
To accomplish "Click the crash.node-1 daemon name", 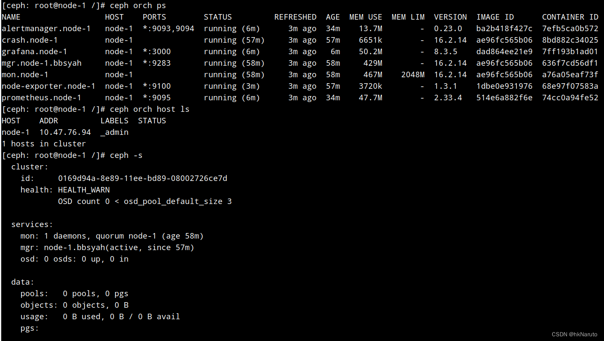I will (30, 40).
